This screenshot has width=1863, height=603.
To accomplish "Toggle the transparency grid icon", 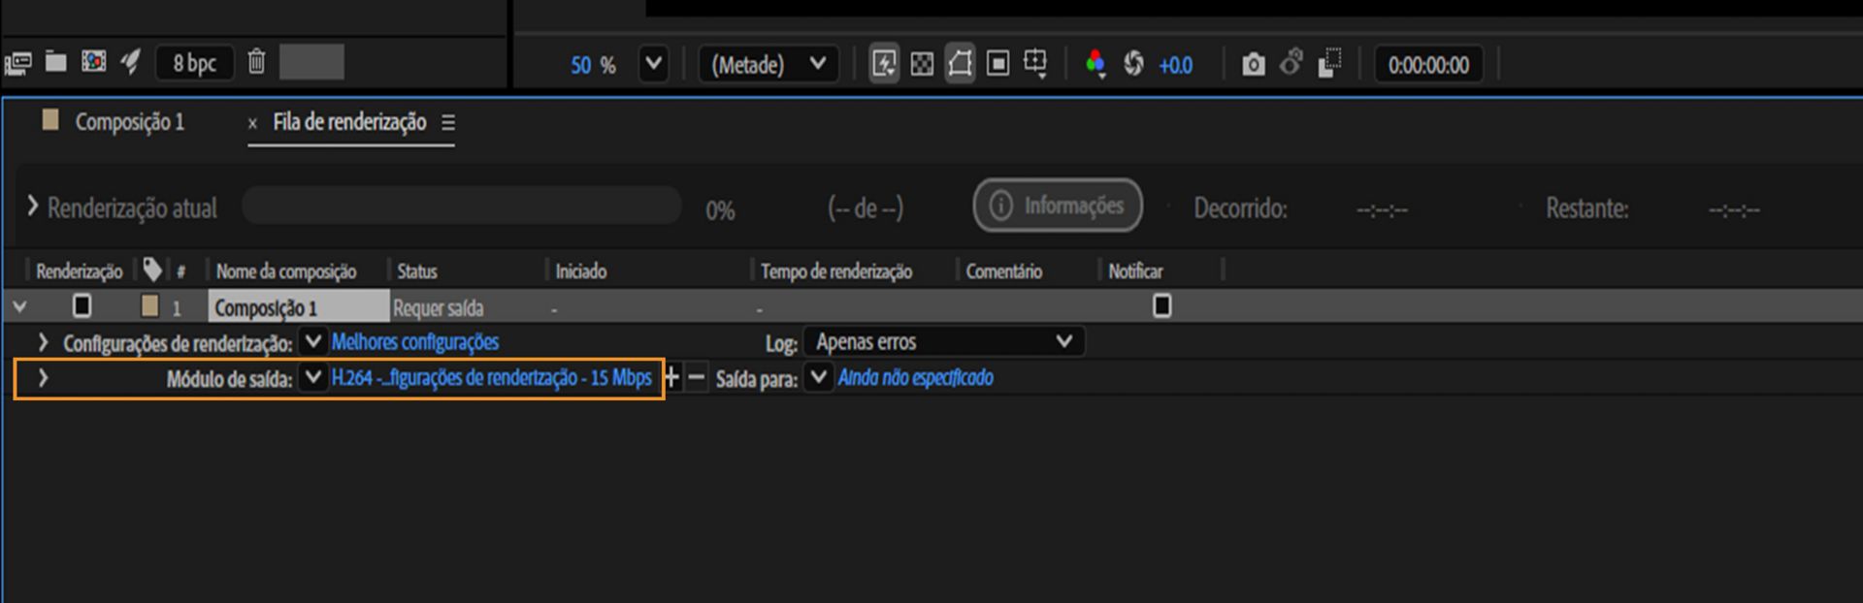I will pyautogui.click(x=922, y=64).
